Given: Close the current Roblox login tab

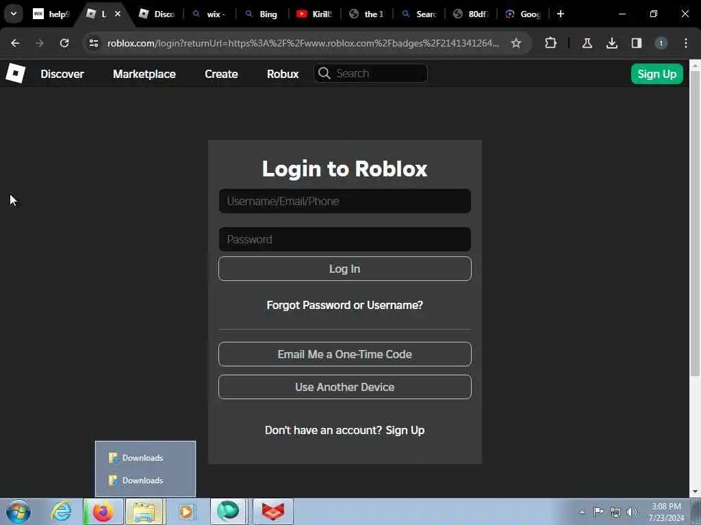Looking at the screenshot, I should (118, 14).
